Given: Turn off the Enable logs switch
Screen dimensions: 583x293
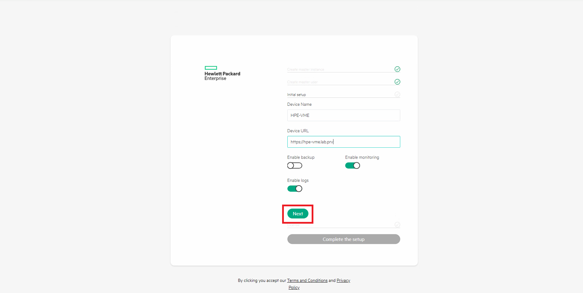Looking at the screenshot, I should pos(295,189).
